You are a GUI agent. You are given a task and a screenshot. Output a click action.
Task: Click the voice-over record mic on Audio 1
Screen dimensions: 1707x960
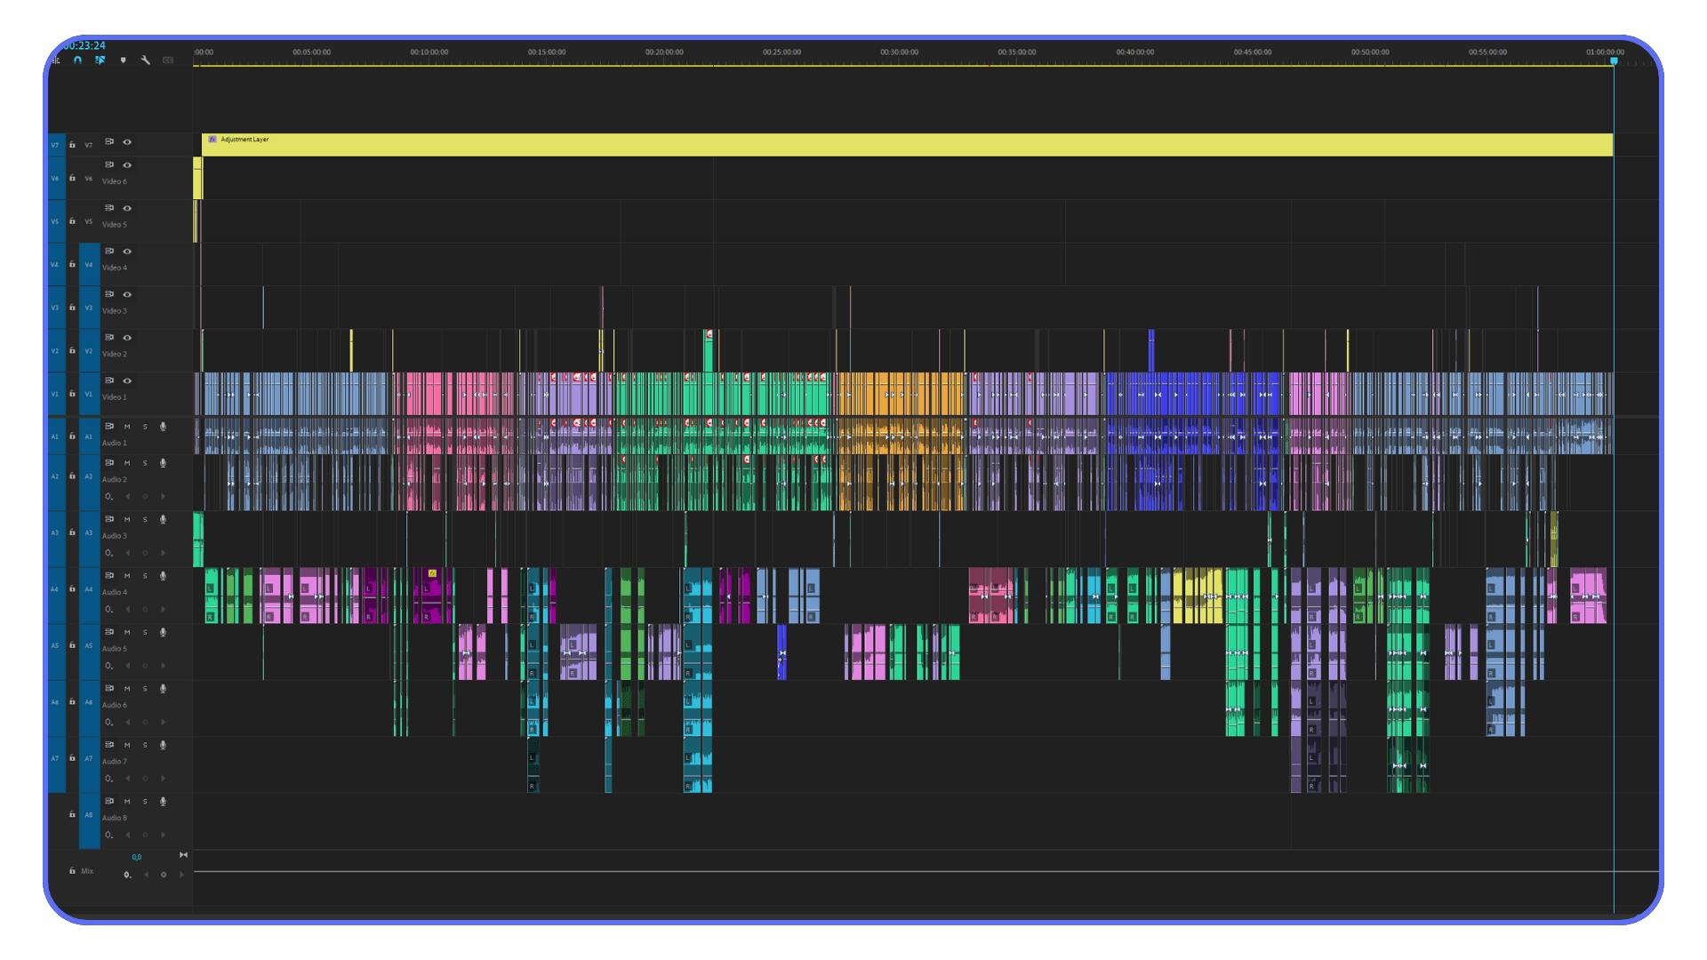(x=163, y=427)
